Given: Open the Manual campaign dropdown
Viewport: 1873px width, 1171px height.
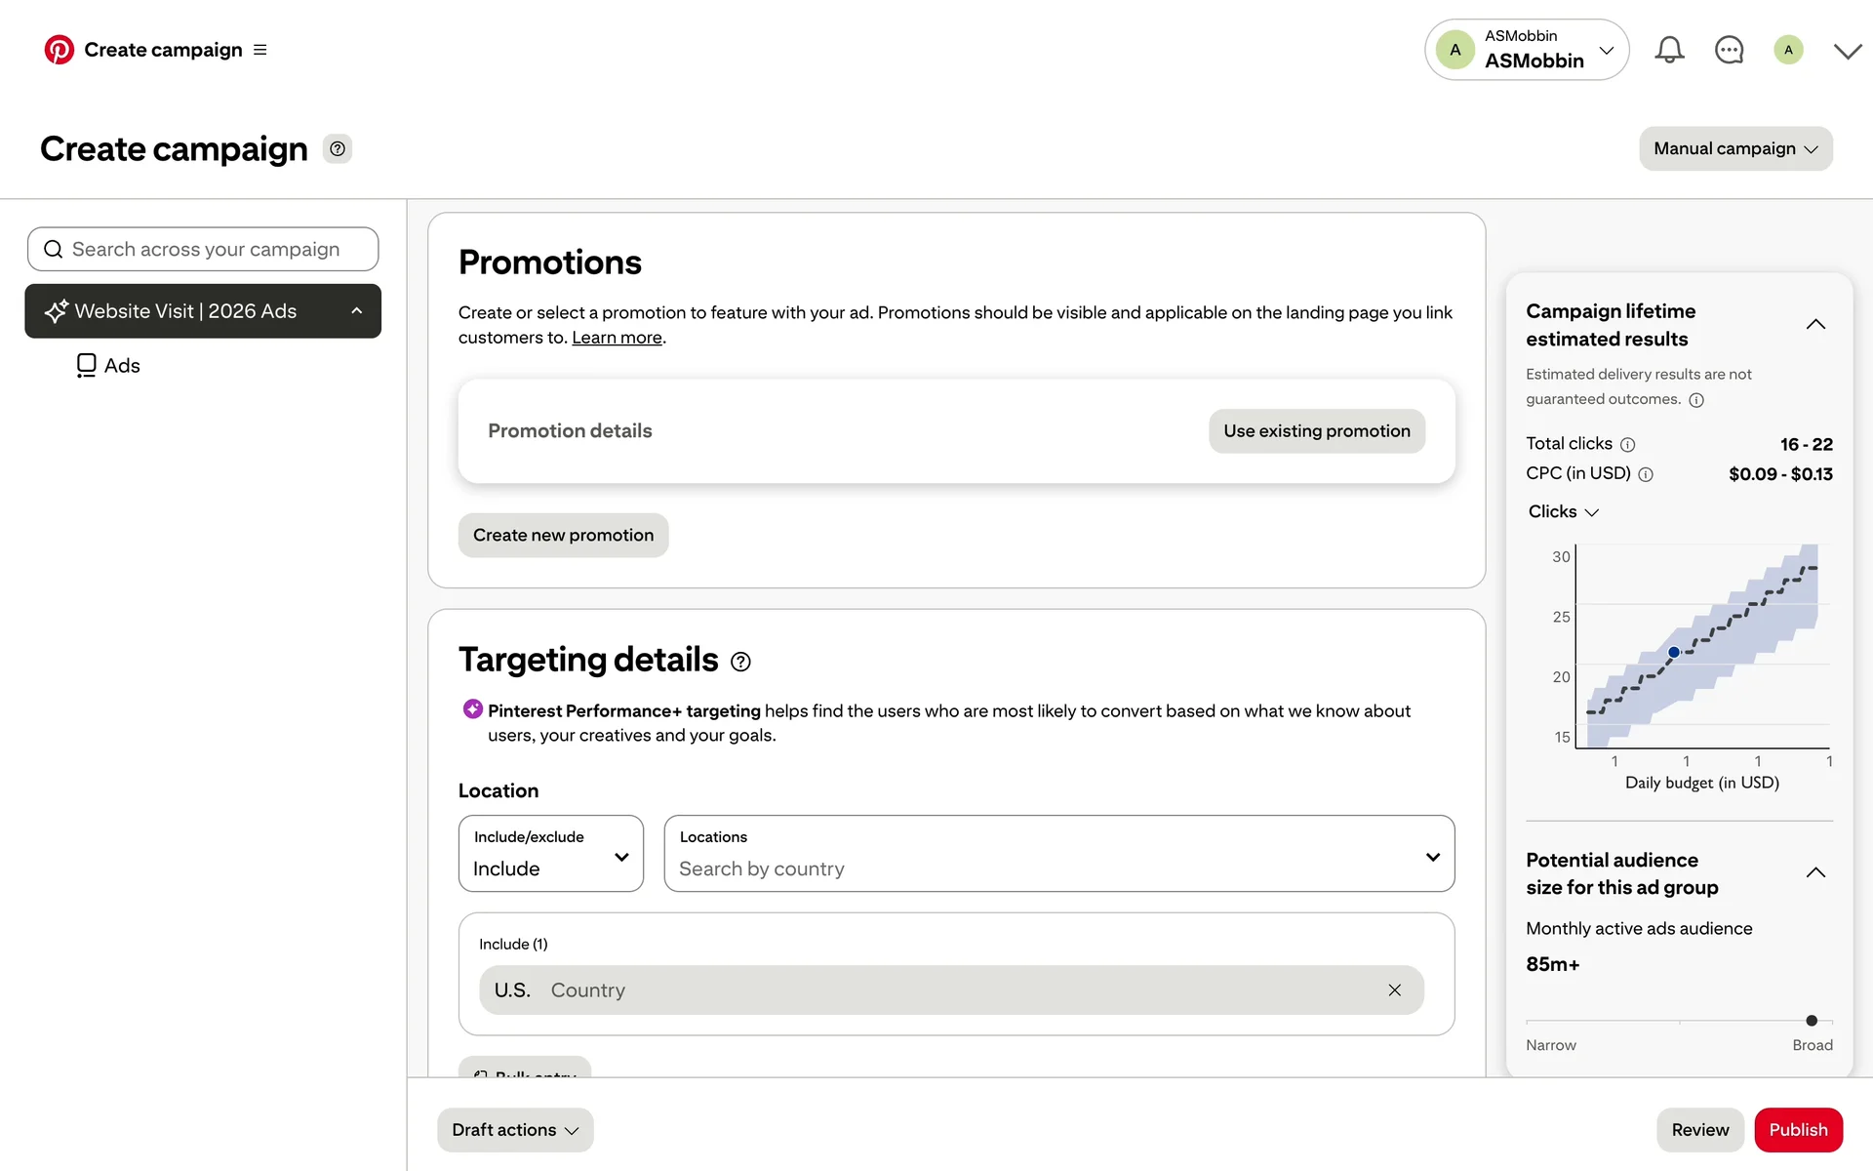Looking at the screenshot, I should click(x=1735, y=148).
